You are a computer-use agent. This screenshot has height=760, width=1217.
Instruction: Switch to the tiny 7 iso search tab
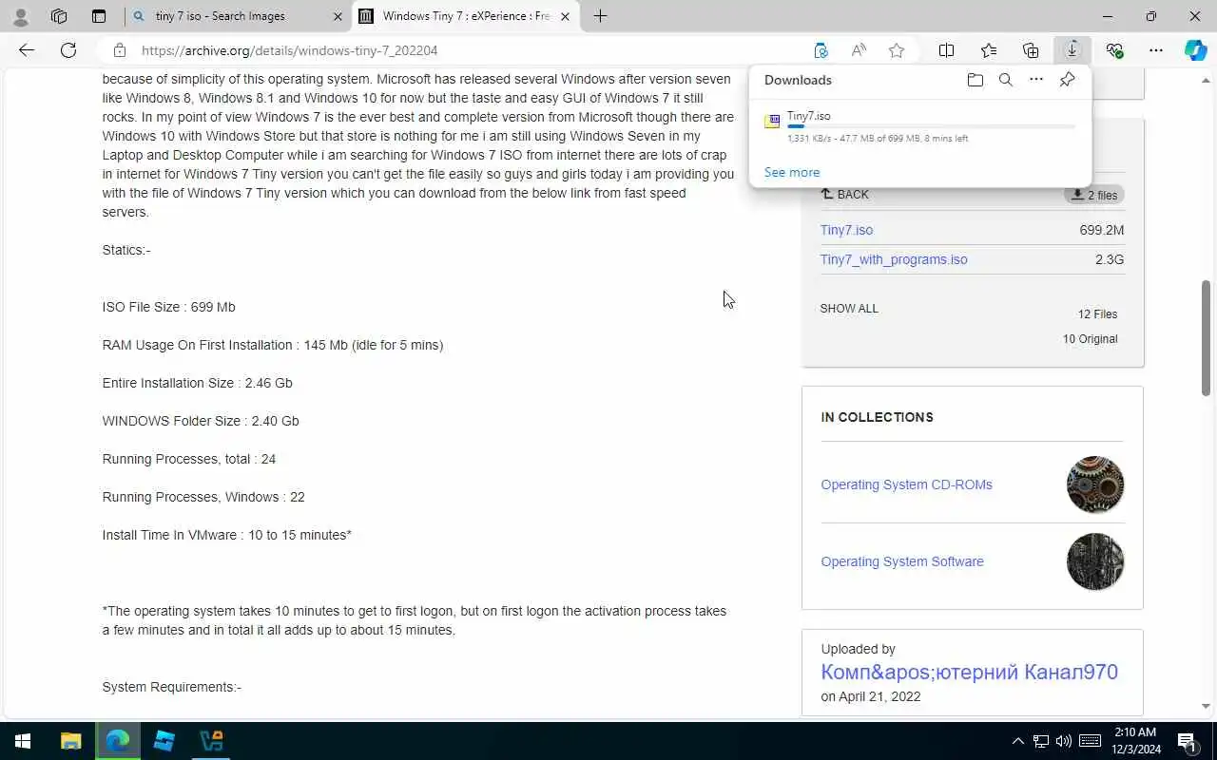pos(238,16)
